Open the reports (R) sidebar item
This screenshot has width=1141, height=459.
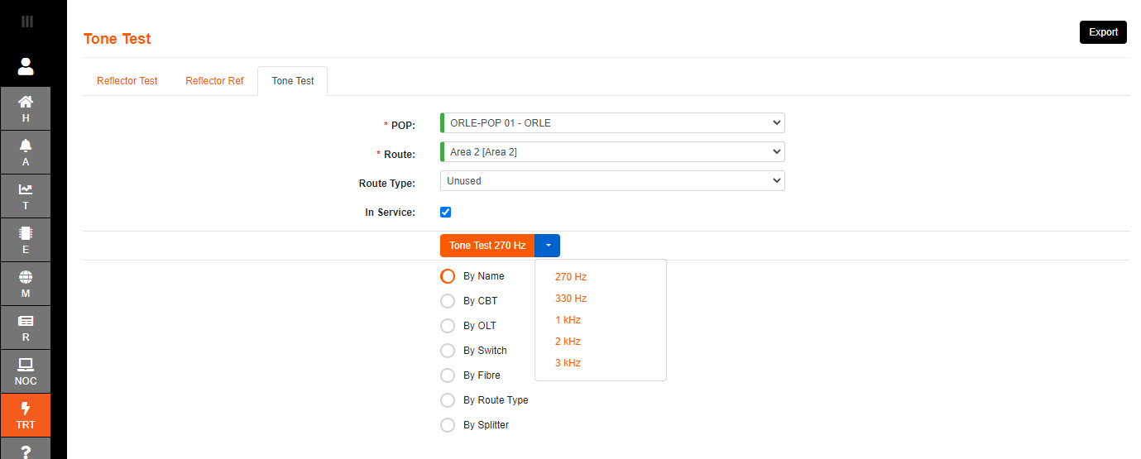(x=26, y=328)
